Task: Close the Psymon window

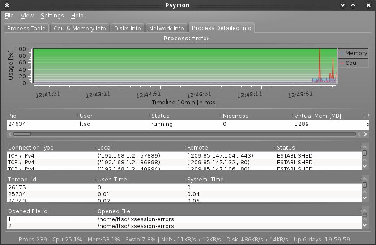Action: (368, 5)
